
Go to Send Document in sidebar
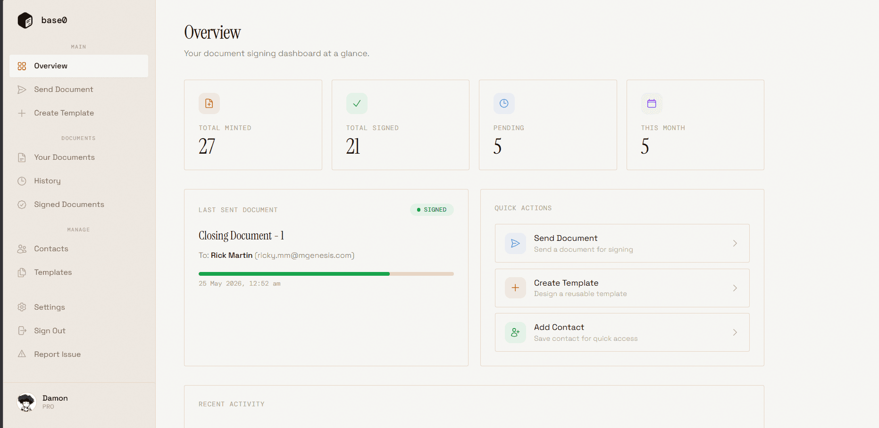pos(79,90)
